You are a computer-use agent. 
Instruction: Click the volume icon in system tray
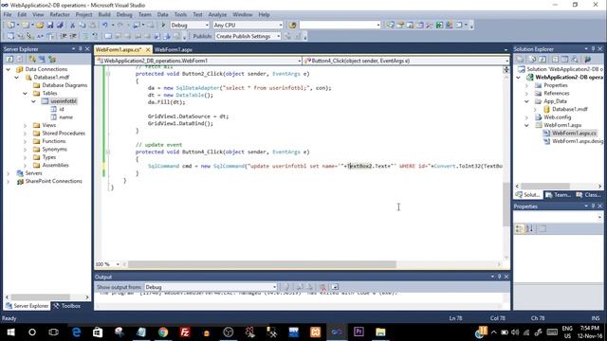click(515, 332)
